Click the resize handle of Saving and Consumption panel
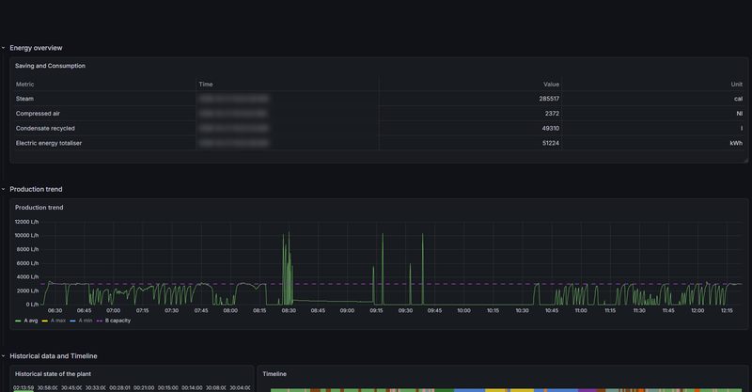Viewport: 752px width, 392px height. pyautogui.click(x=745, y=161)
